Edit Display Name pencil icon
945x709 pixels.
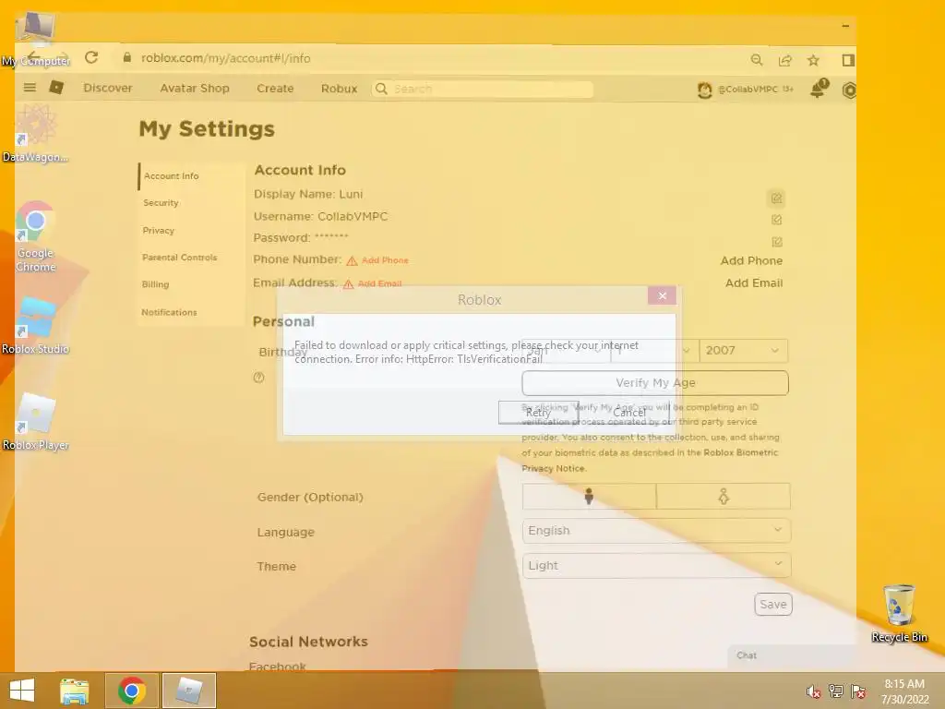pyautogui.click(x=776, y=198)
